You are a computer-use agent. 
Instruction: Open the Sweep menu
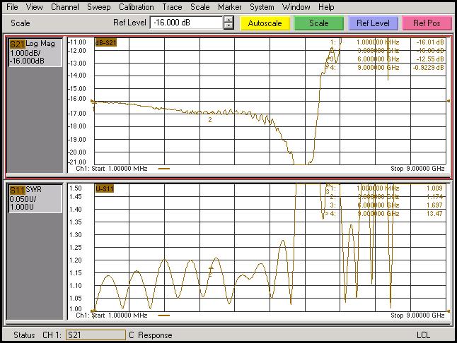click(99, 7)
